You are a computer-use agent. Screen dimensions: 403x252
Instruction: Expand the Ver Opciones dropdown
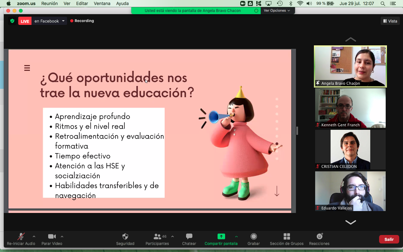[277, 10]
